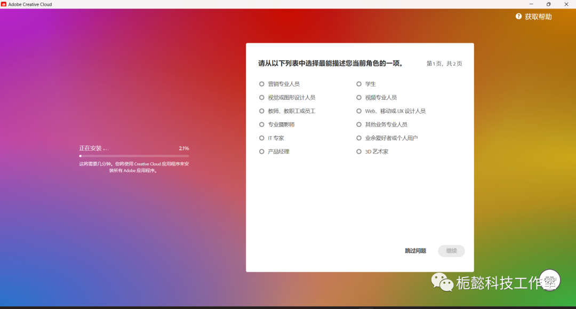Choose the 其他业务专业人员 option

coord(359,124)
